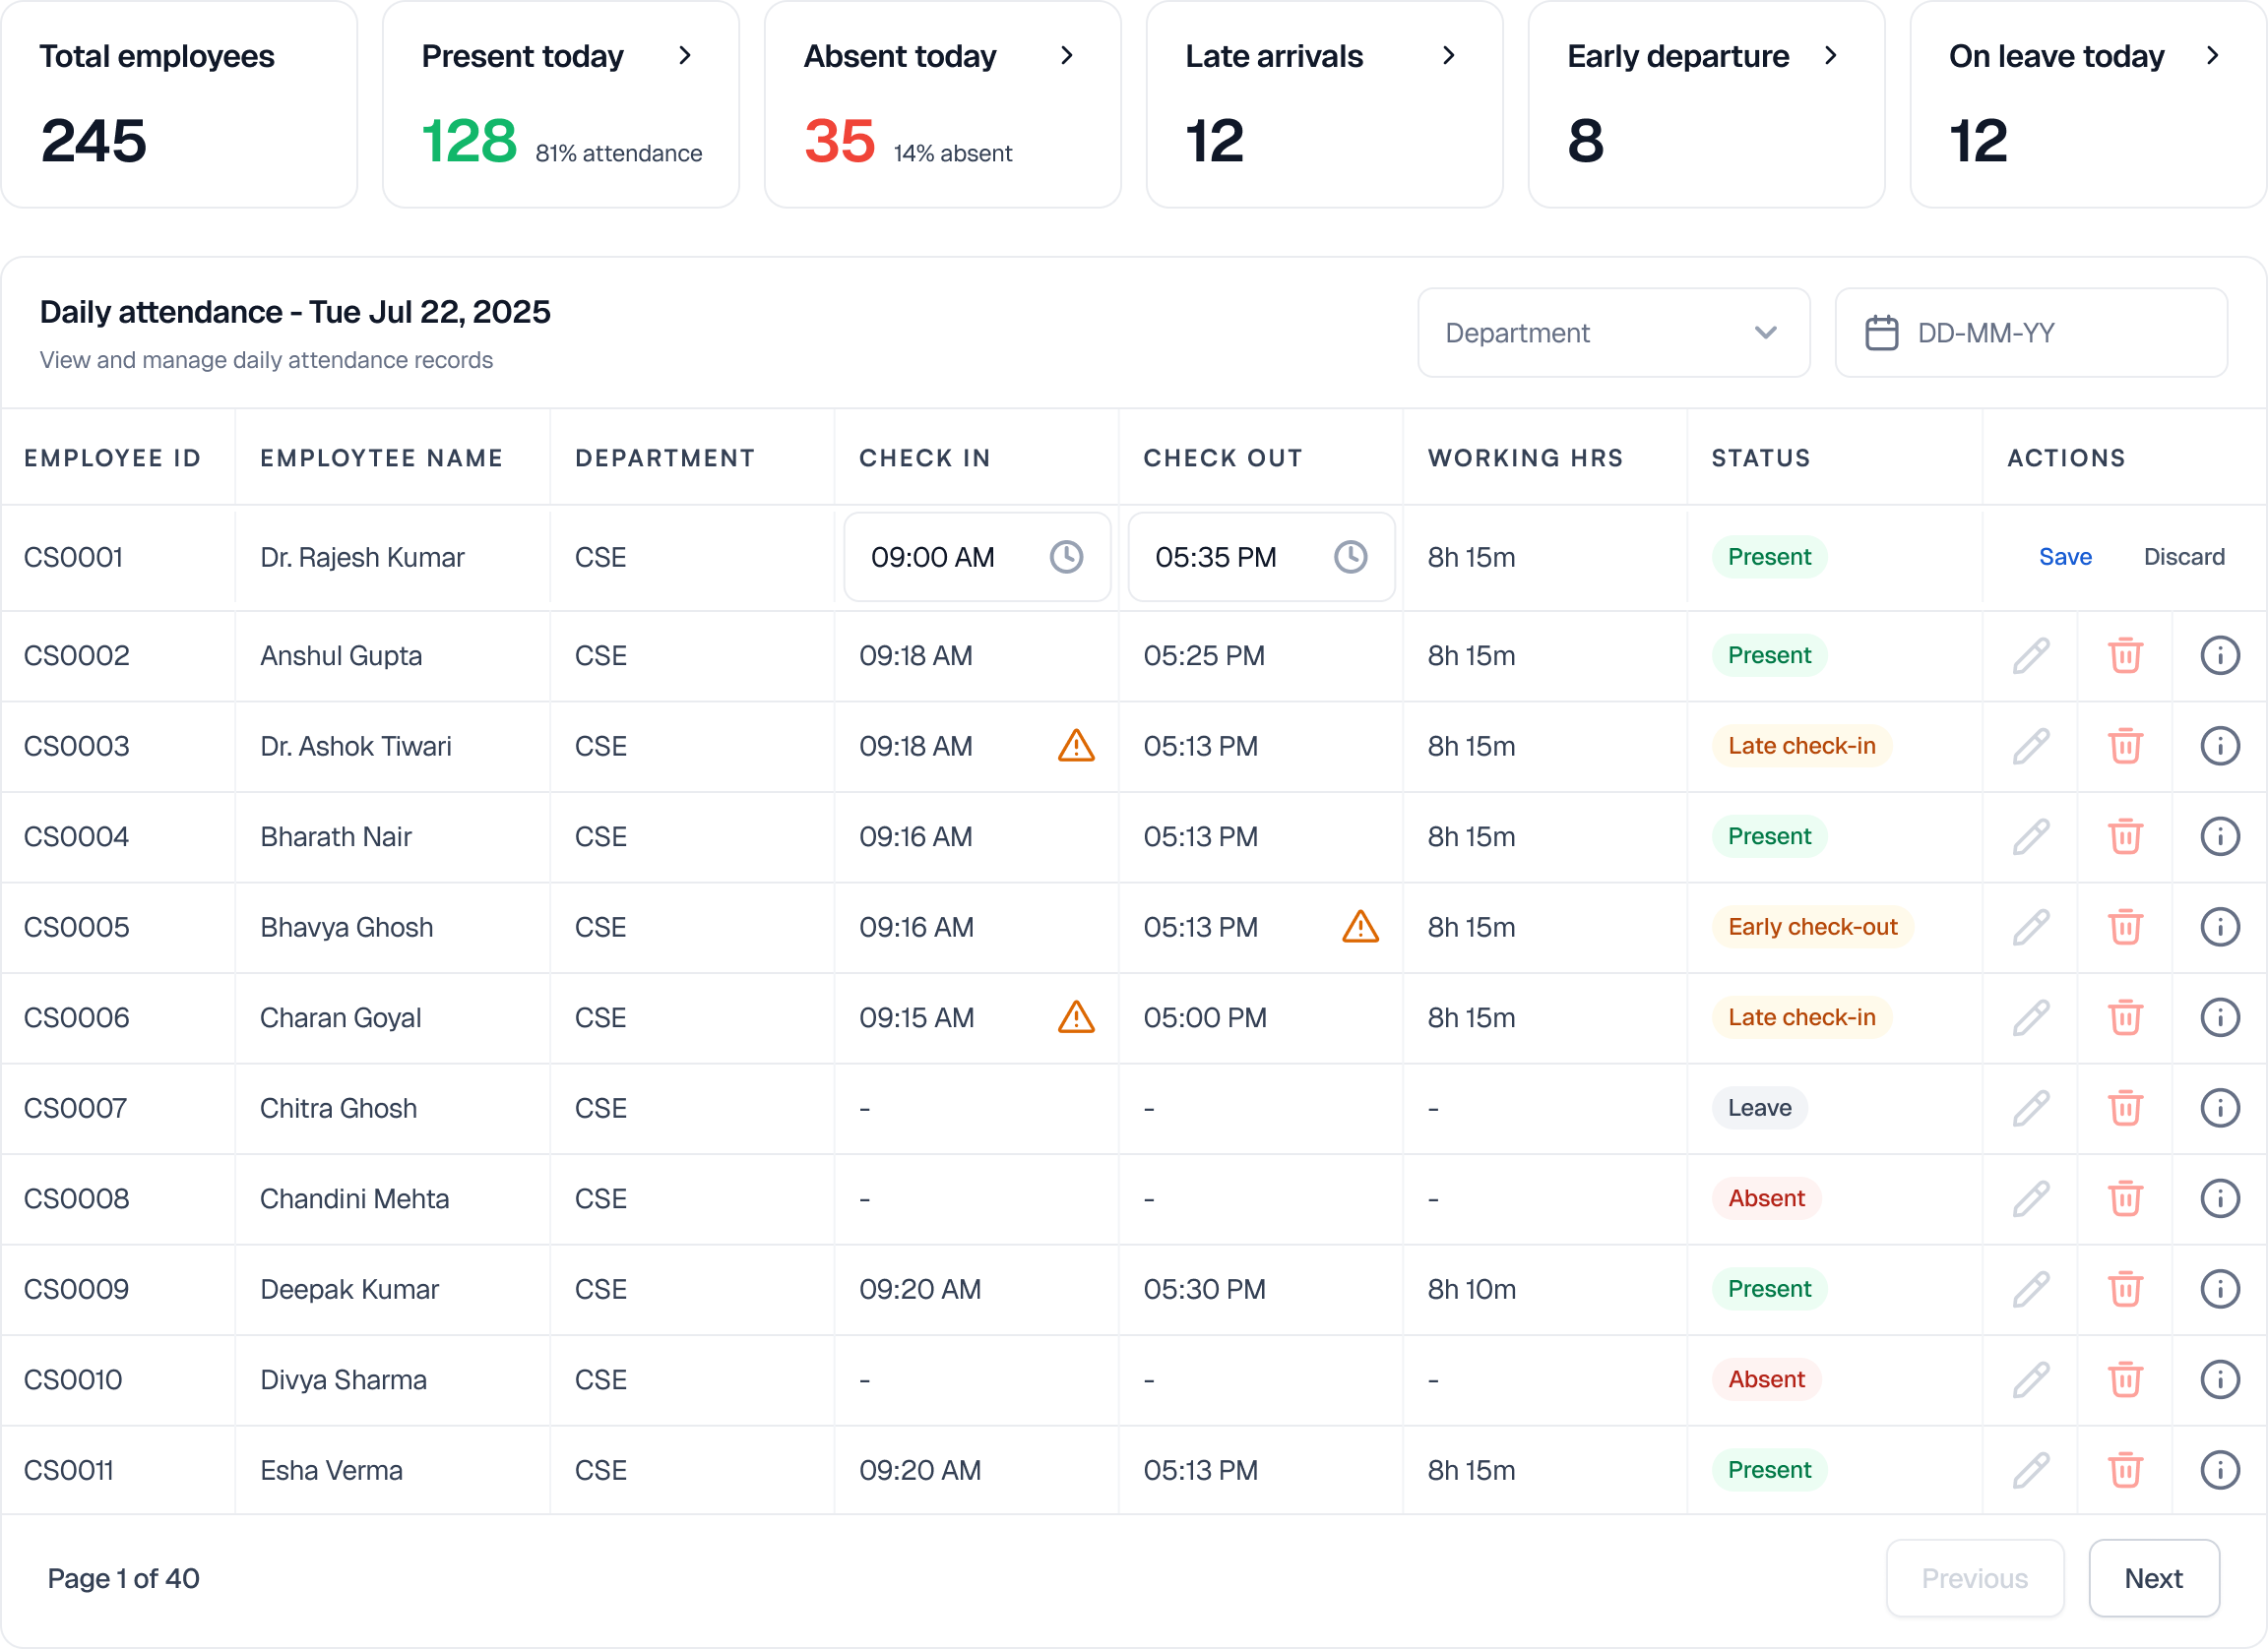The image size is (2268, 1649).
Task: Go to the Next page of records
Action: tap(2155, 1578)
